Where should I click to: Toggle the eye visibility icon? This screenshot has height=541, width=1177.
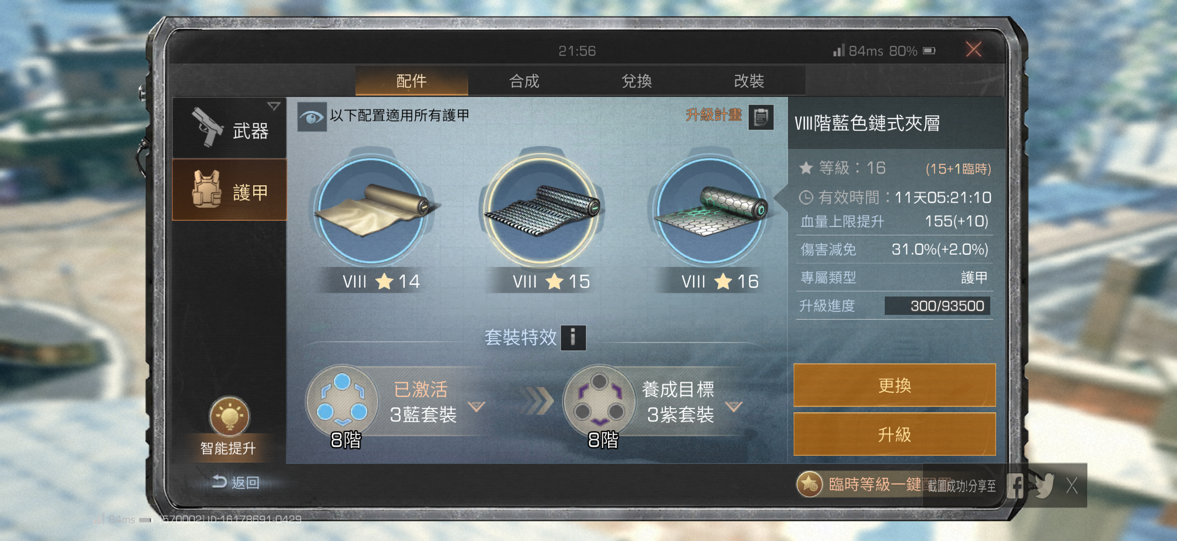(x=312, y=118)
